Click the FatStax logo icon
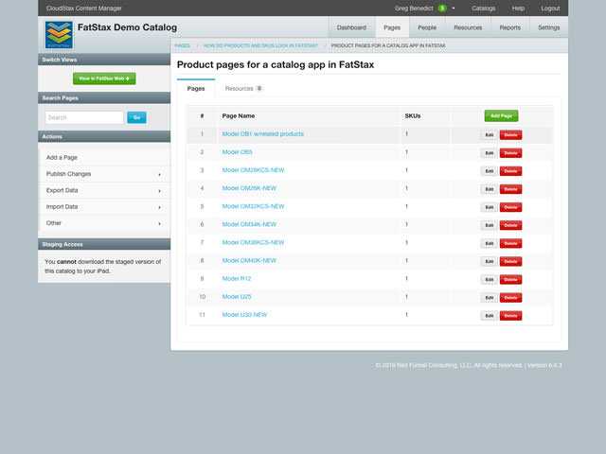Image resolution: width=606 pixels, height=454 pixels. [59, 35]
